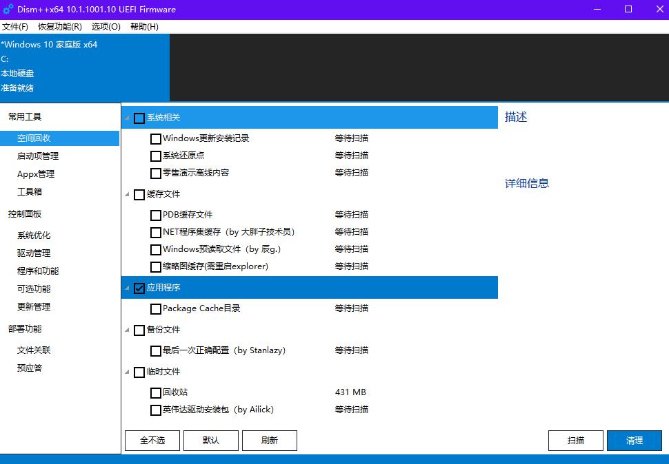
Task: Uncheck the 应用程序 group checkbox
Action: (139, 288)
